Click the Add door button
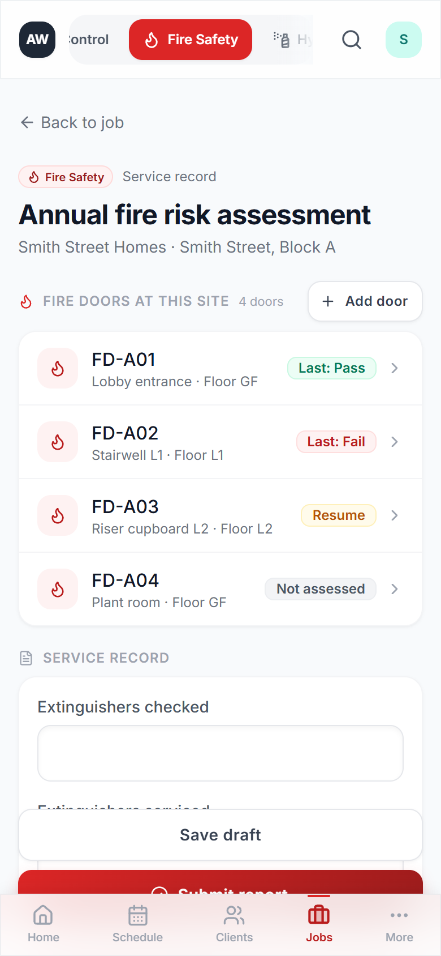441x956 pixels. (365, 301)
